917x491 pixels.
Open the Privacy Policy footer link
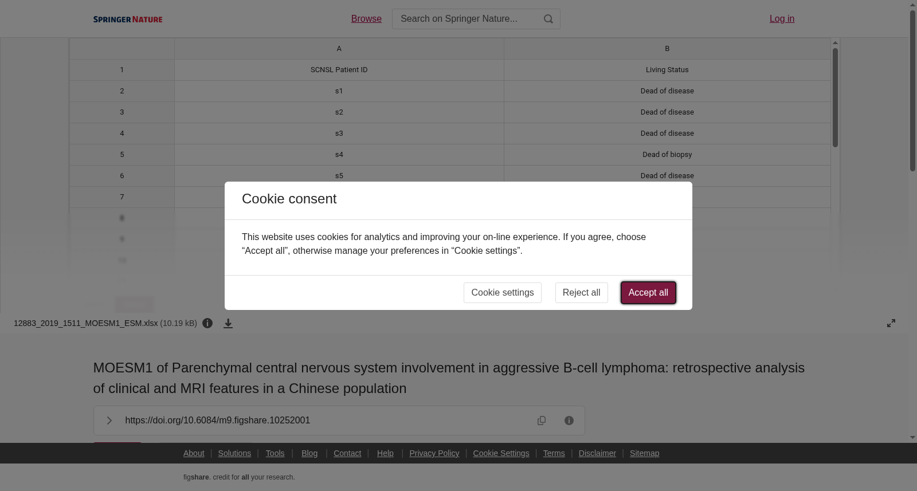434,453
